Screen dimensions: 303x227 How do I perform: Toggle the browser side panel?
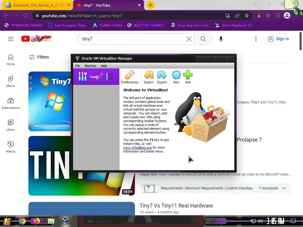point(278,15)
